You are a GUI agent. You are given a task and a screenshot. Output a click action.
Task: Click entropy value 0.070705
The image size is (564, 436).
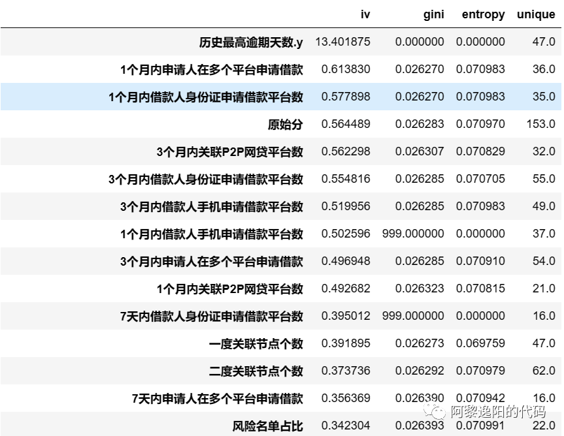click(x=480, y=178)
